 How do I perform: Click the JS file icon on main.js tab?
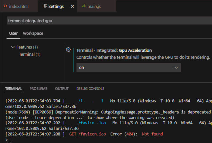pos(84,6)
